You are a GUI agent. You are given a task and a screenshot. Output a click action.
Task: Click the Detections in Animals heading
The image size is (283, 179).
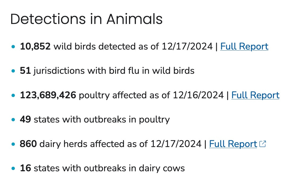(x=86, y=19)
